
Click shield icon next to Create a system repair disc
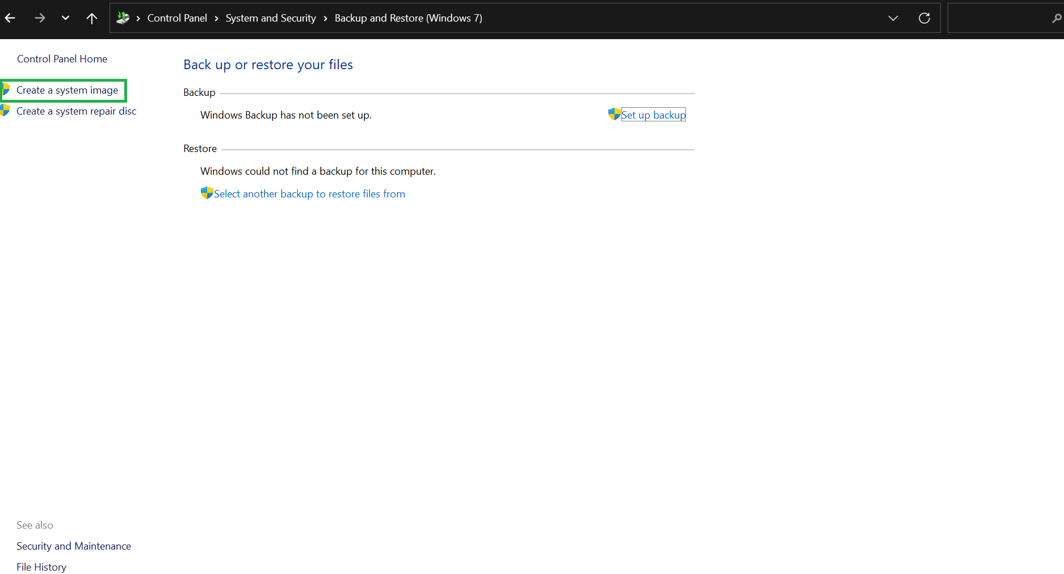click(x=5, y=111)
